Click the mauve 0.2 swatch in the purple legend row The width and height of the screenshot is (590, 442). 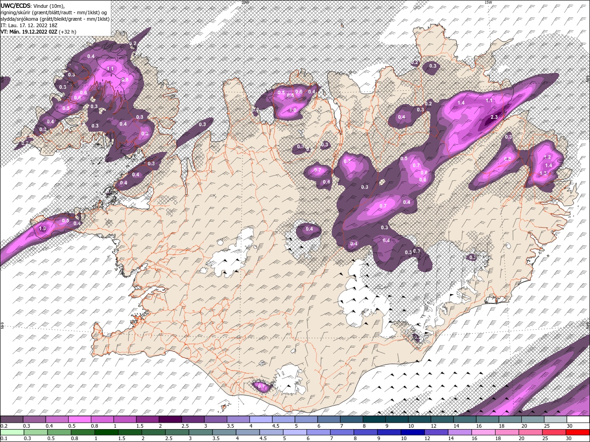[x=12, y=419]
